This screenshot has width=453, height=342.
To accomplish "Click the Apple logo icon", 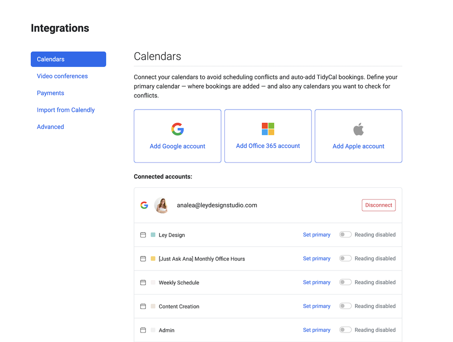I will (x=358, y=128).
